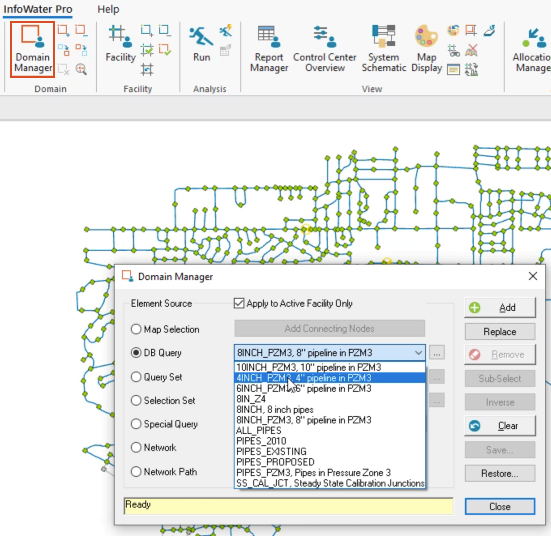Screen dimensions: 551x536
Task: Click the orange facility selection icon with checkmark
Action: [165, 50]
